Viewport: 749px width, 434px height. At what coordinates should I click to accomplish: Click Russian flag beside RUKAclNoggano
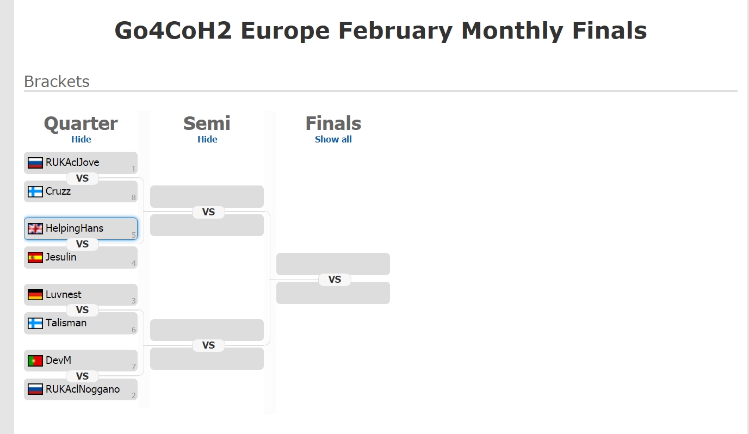35,389
